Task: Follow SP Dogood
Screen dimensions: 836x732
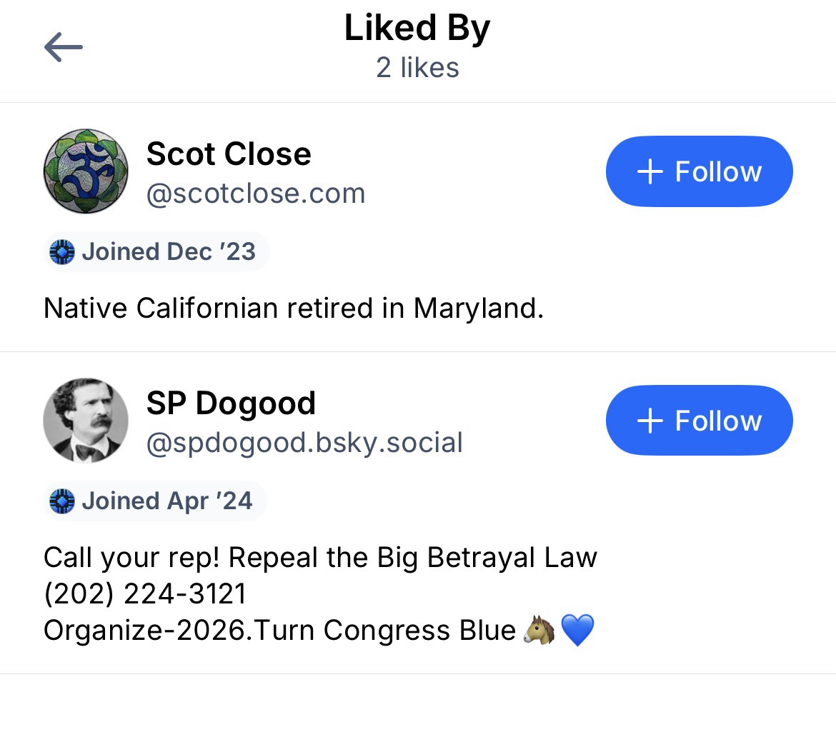Action: point(699,421)
